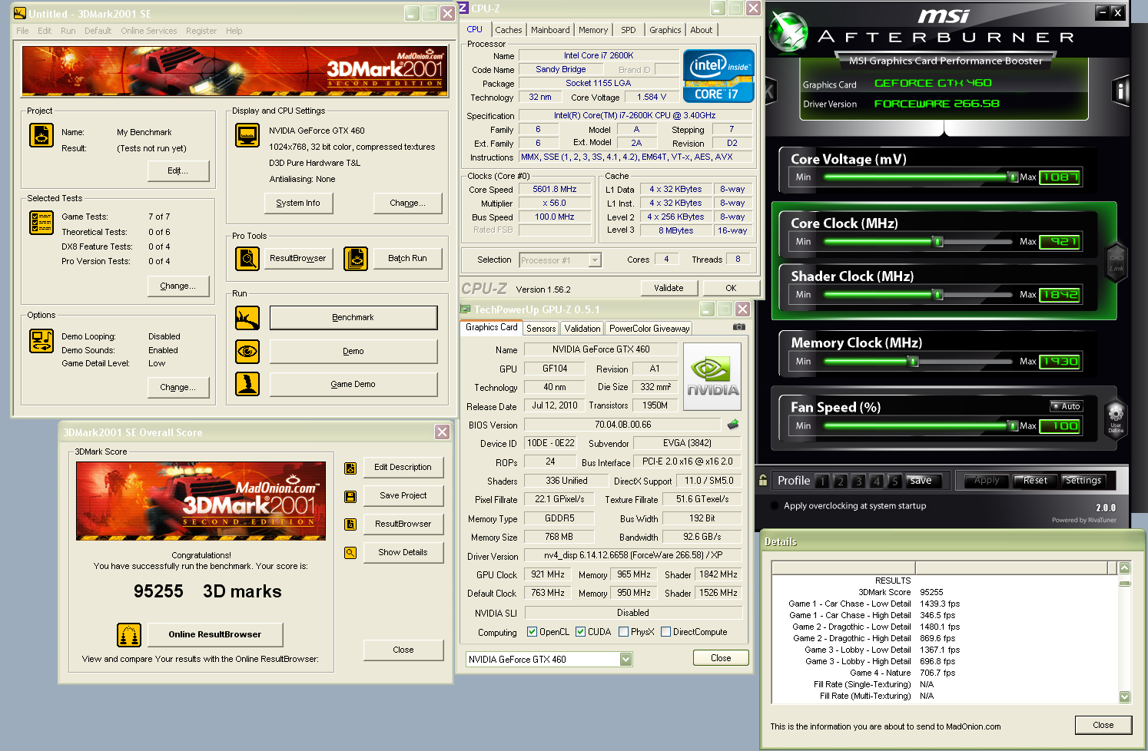Toggle Auto fan speed in Afterburner
1148x751 pixels.
[x=1067, y=406]
